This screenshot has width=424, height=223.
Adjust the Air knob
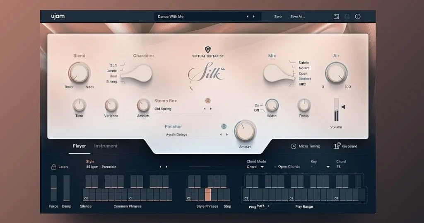[x=336, y=73]
